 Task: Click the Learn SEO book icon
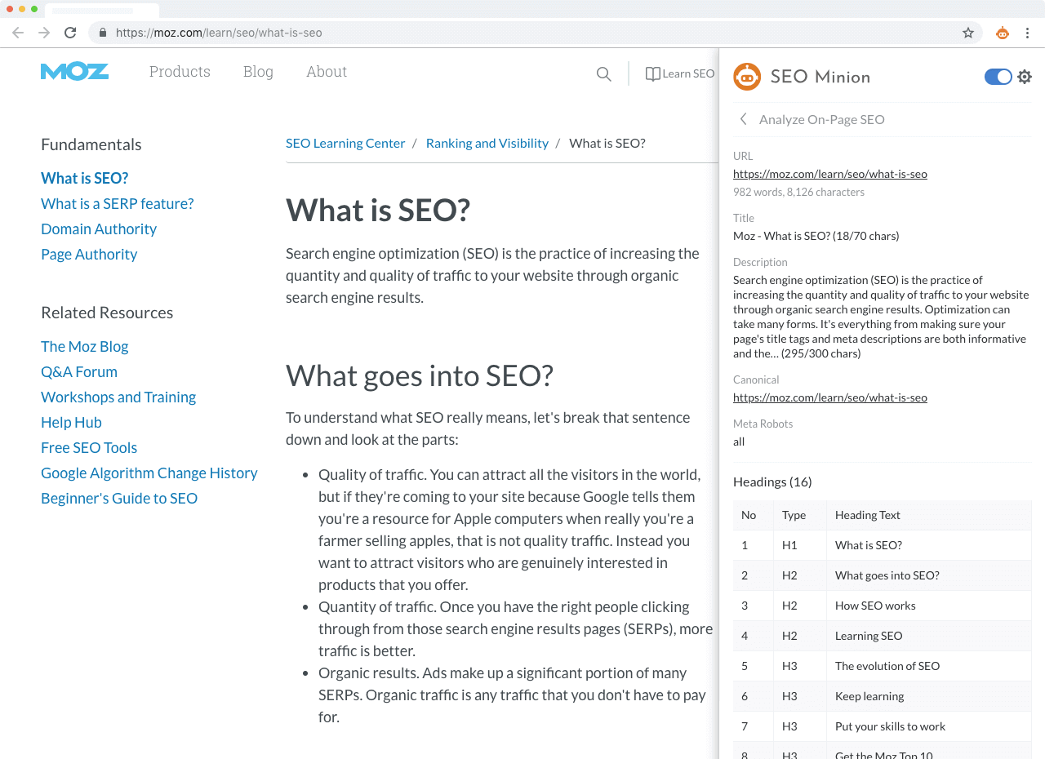[x=652, y=73]
